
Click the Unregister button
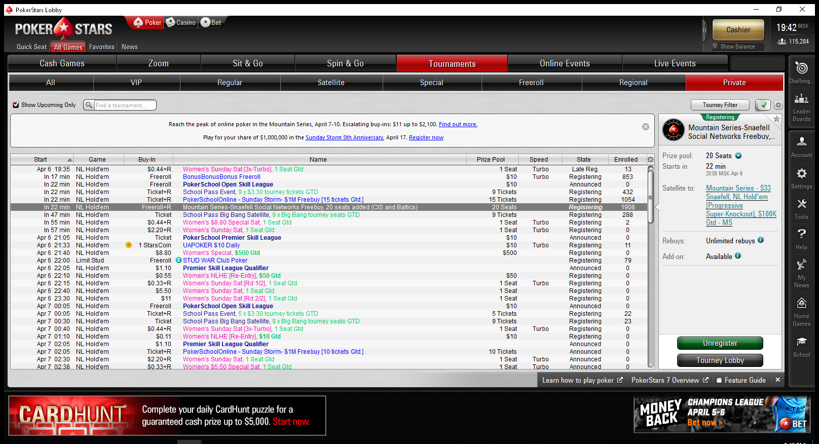720,343
